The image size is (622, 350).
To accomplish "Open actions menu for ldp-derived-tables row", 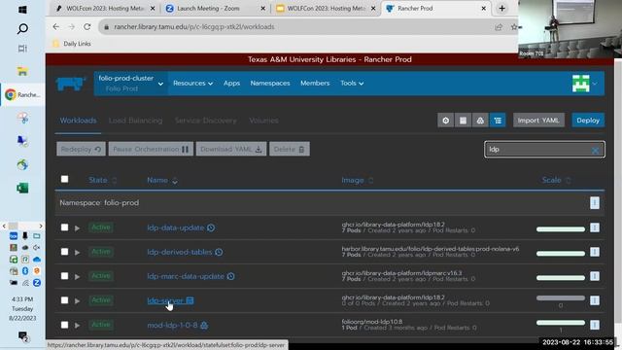I will [594, 252].
